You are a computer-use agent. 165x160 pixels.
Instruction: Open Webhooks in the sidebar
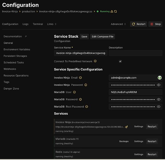[x=10, y=69]
